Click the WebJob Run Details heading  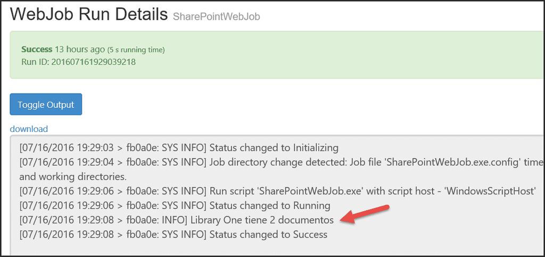point(89,14)
